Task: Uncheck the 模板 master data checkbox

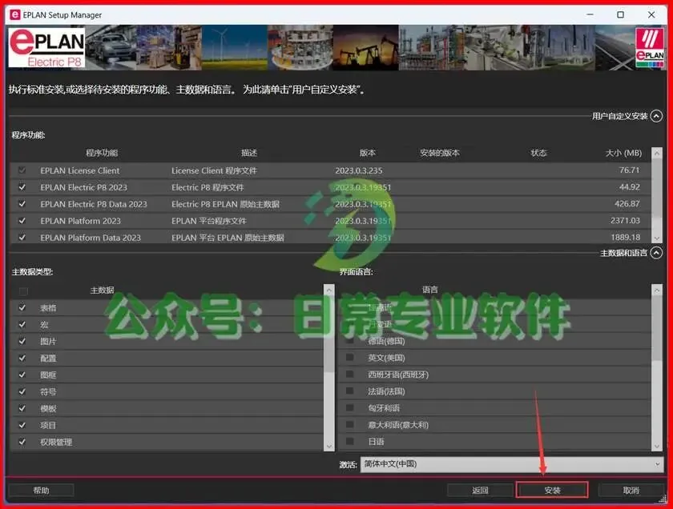Action: coord(22,408)
